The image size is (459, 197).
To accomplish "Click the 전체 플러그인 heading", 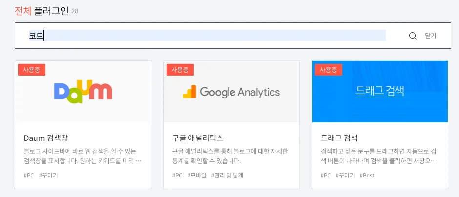I will [x=42, y=11].
